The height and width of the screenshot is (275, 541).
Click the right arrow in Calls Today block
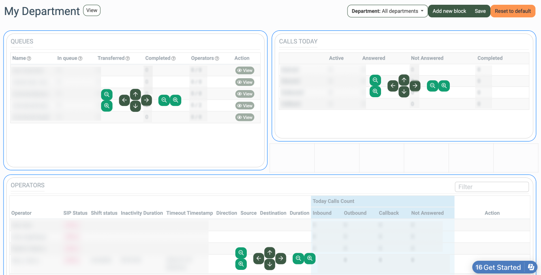[x=415, y=86]
